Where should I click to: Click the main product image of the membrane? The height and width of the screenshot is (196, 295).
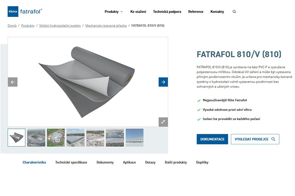click(x=88, y=82)
